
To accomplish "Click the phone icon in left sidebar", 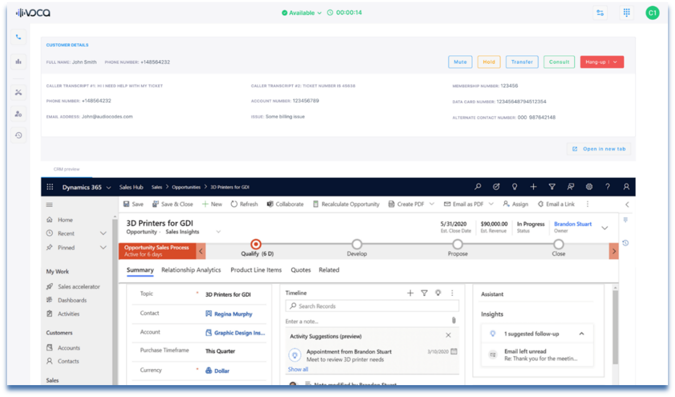I will coord(18,37).
